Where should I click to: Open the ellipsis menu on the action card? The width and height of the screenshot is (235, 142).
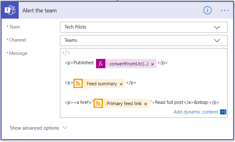225,11
